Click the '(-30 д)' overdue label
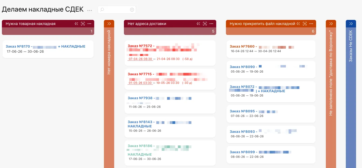 tap(187, 83)
